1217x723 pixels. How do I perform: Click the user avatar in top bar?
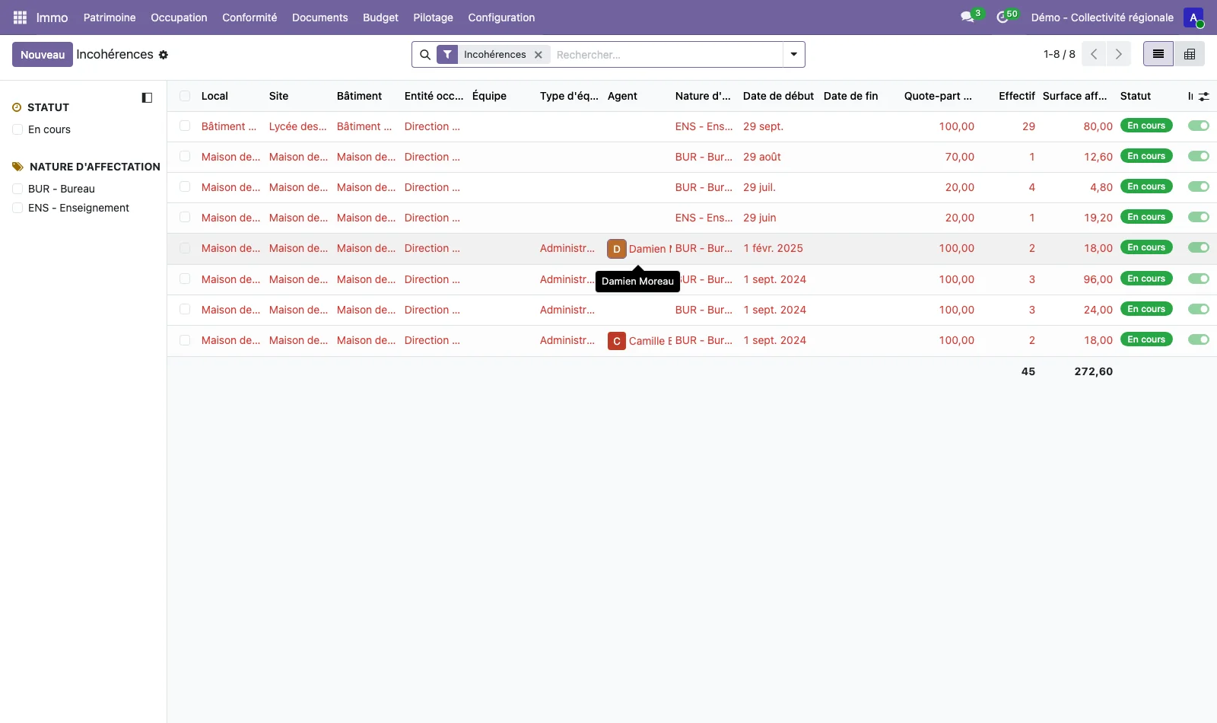click(x=1193, y=17)
